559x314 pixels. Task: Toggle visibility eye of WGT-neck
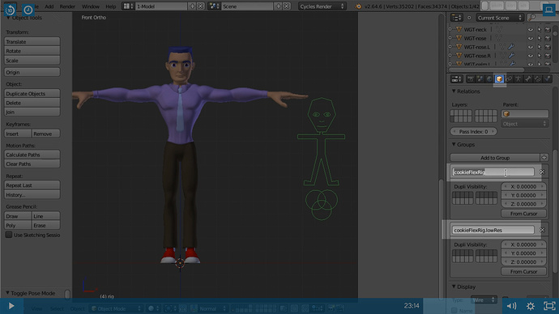click(531, 30)
